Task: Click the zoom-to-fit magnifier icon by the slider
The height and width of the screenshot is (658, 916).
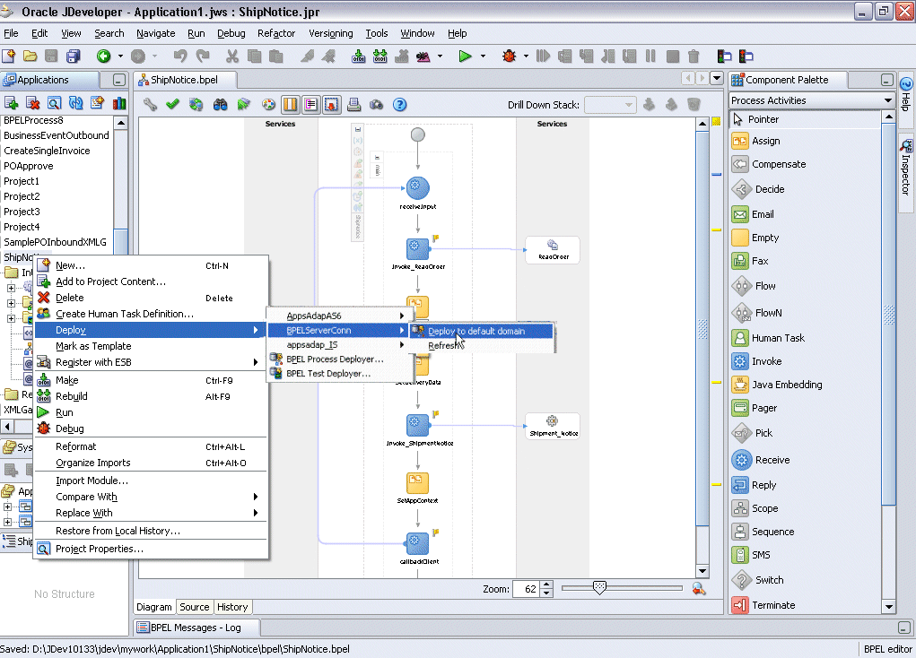Action: [699, 589]
